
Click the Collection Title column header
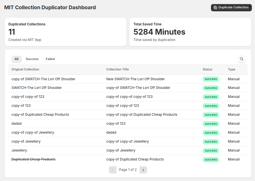[118, 69]
